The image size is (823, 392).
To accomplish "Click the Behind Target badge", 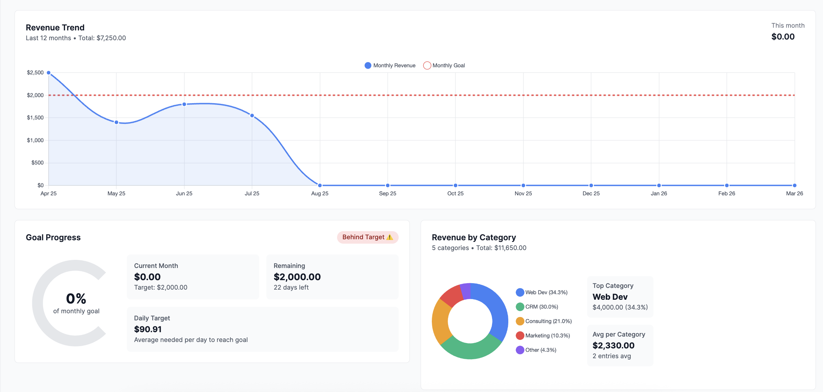I will click(x=368, y=237).
